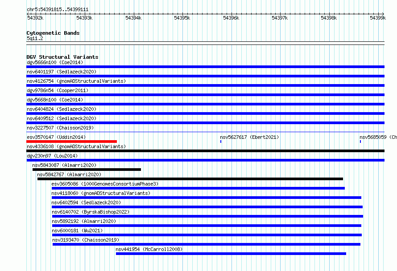Select the thin blue line of nsv3227507
The height and width of the screenshot is (271, 397).
pyautogui.click(x=205, y=132)
